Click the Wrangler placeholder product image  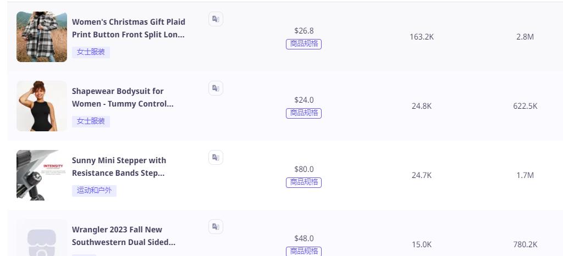(x=42, y=238)
